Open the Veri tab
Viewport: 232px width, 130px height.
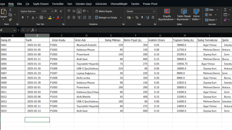[70, 4]
